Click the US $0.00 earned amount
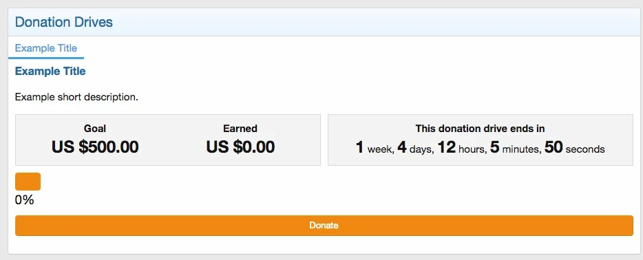The image size is (643, 260). pos(240,147)
